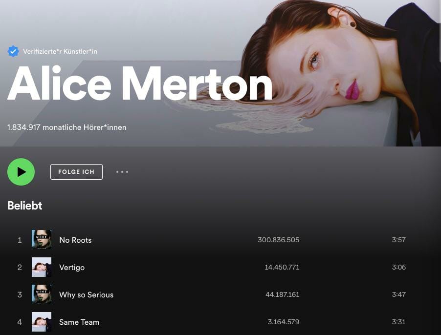Screen dimensions: 441x335
Task: Open the No Roots track
Action: (75, 240)
